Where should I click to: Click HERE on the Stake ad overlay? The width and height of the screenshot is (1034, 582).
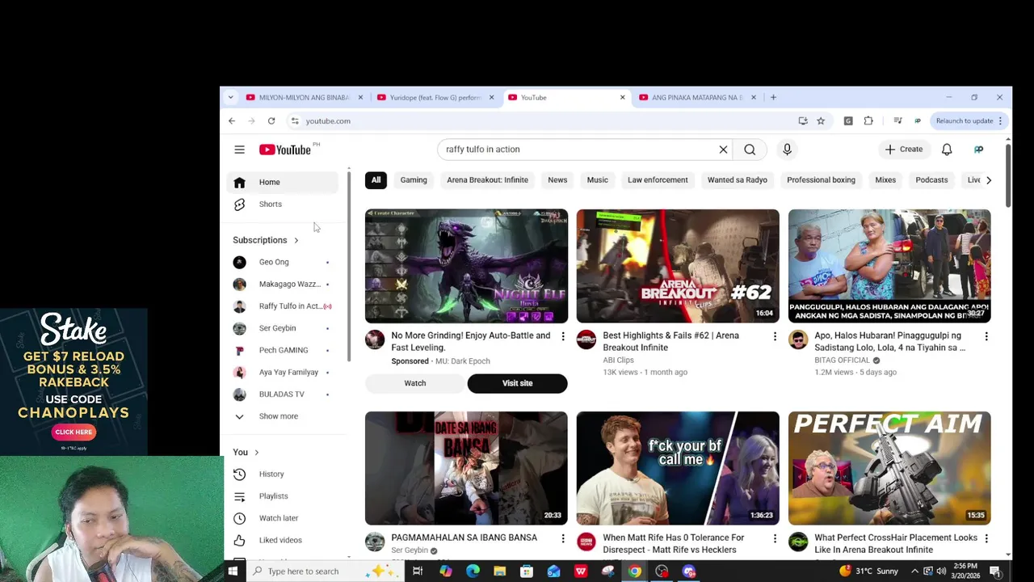pyautogui.click(x=74, y=432)
